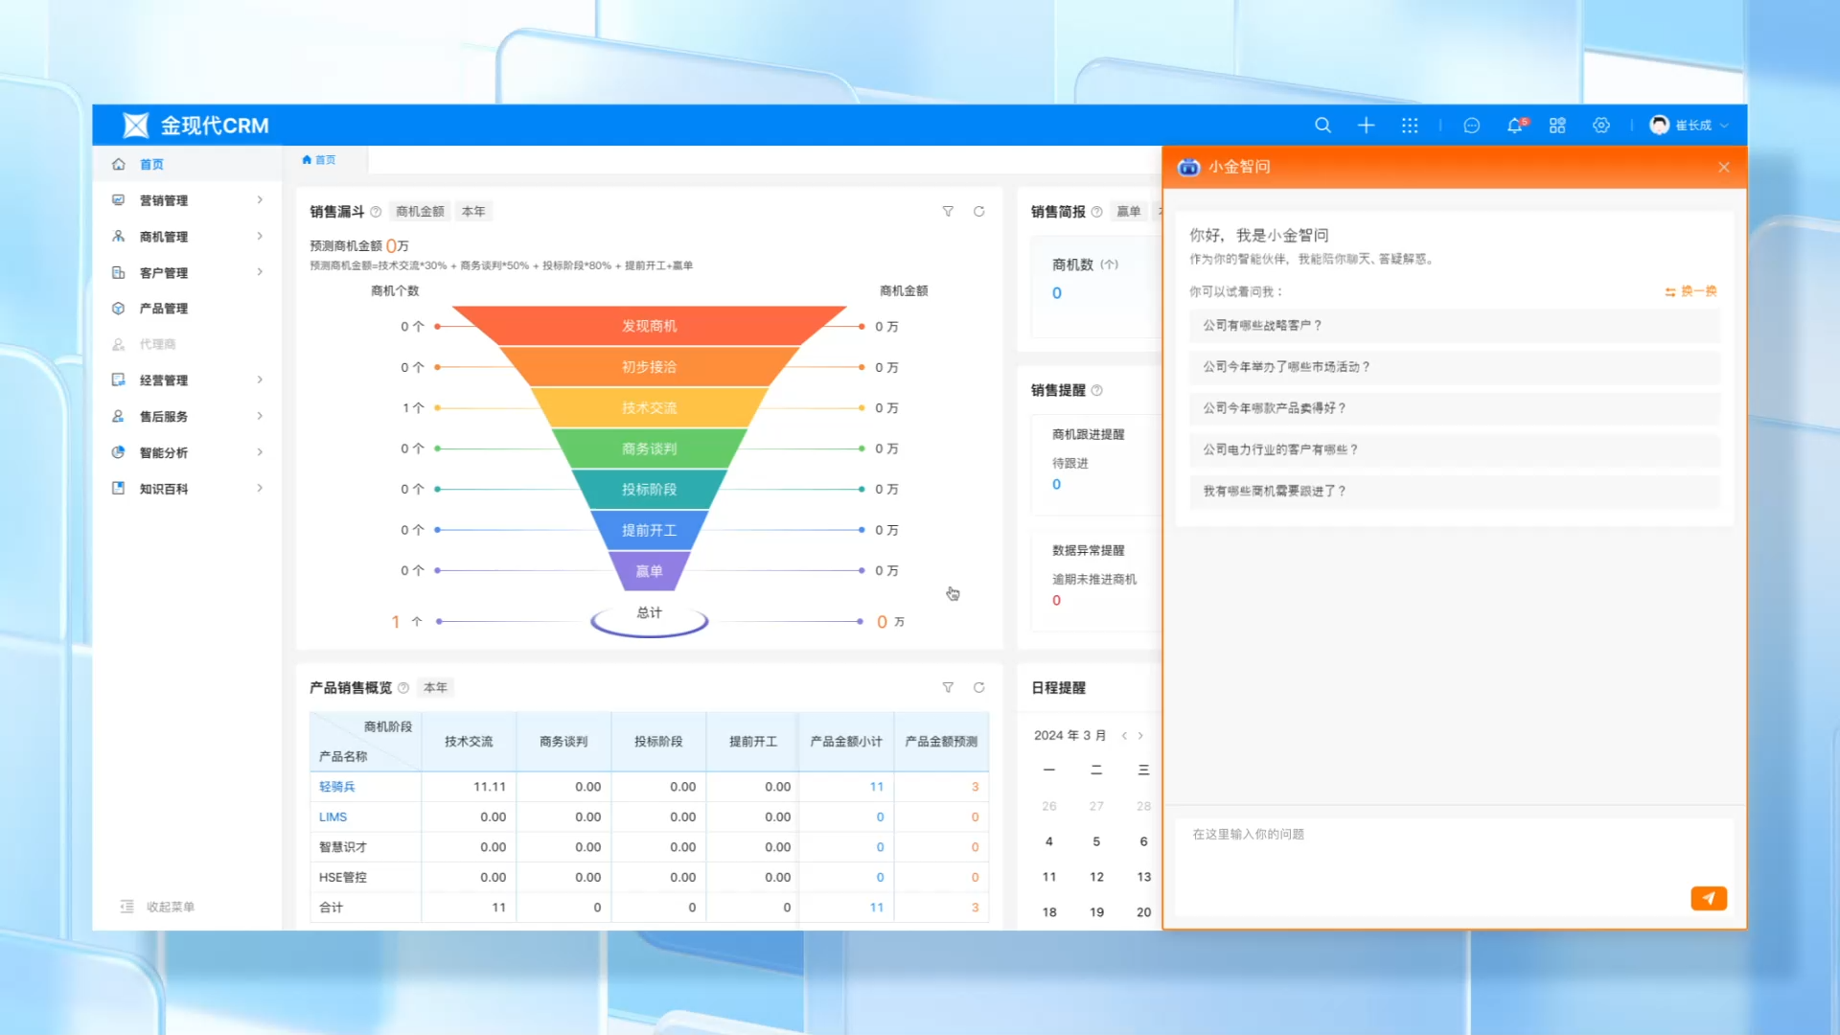1840x1035 pixels.
Task: Click the red 发现商机 funnel segment
Action: [649, 326]
